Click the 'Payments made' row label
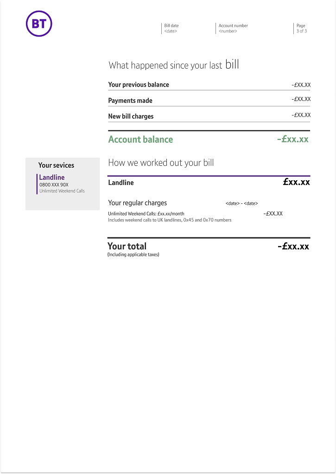 [x=130, y=101]
